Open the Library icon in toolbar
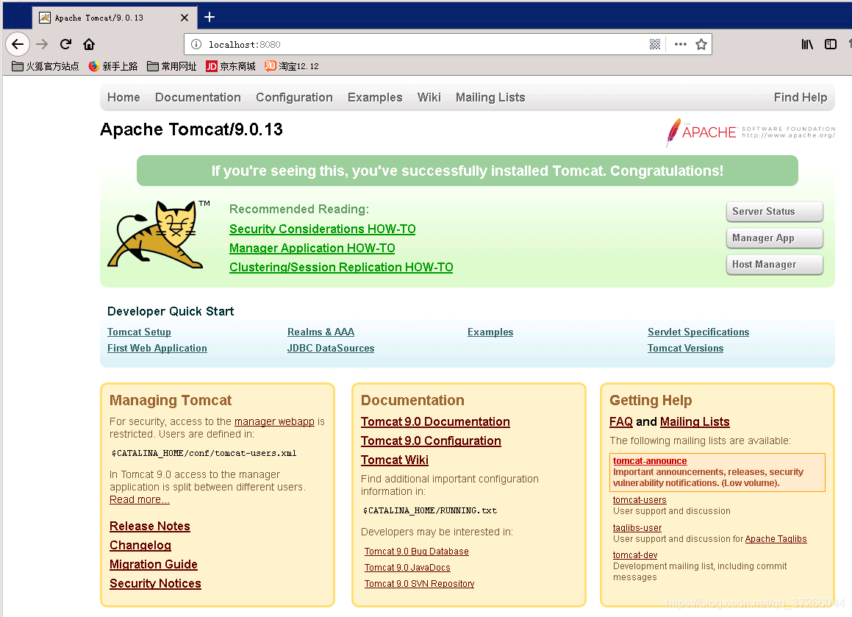The height and width of the screenshot is (617, 852). point(807,44)
